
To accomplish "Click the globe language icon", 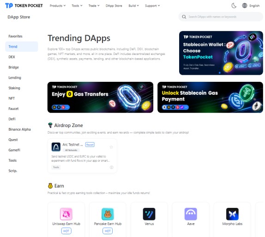I will point(245,6).
